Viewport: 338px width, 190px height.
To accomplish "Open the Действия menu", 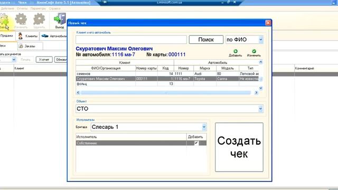I will tap(7, 8).
